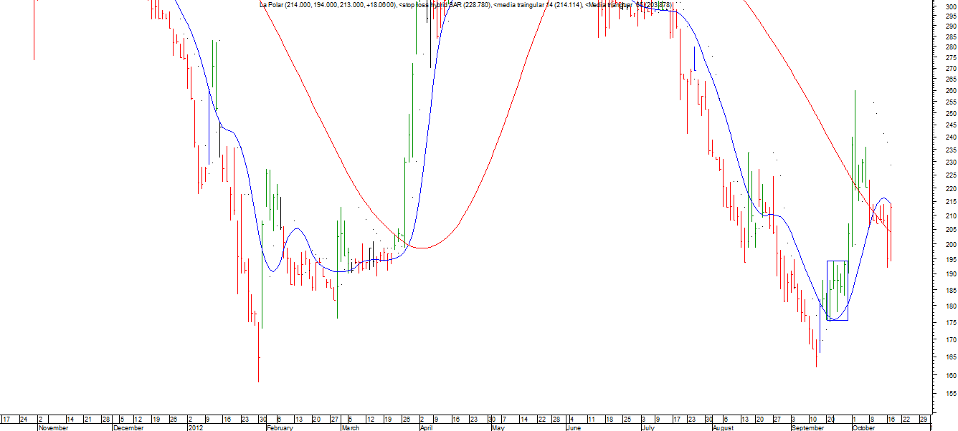The image size is (958, 431).
Task: Click the August label on date axis
Action: (x=725, y=427)
